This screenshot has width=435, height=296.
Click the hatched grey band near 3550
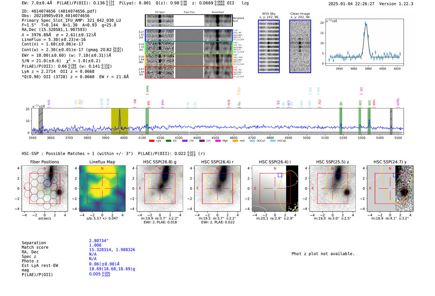point(41,121)
